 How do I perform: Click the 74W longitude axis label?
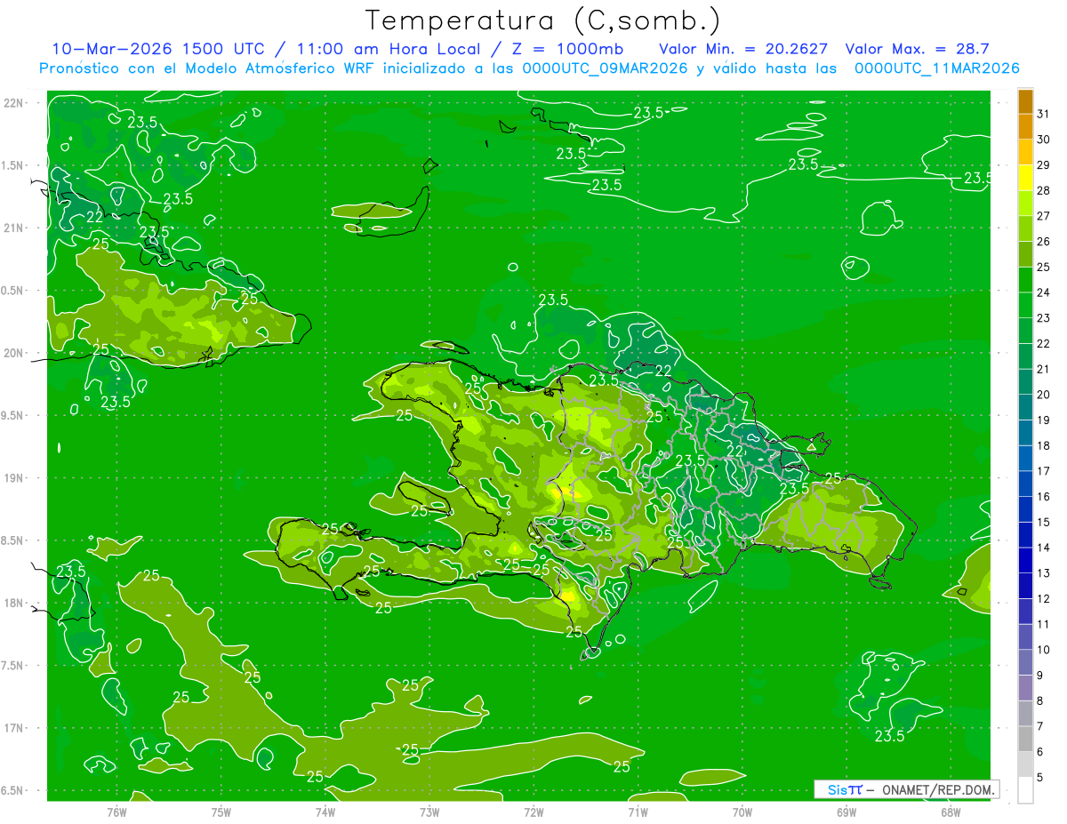(325, 812)
